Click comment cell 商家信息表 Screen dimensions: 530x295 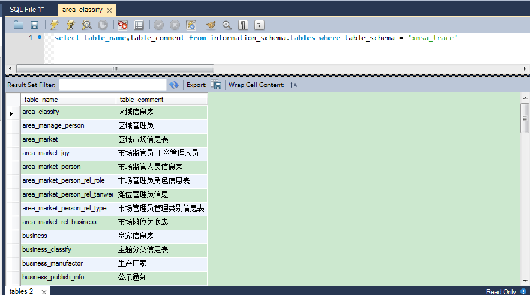coord(161,236)
